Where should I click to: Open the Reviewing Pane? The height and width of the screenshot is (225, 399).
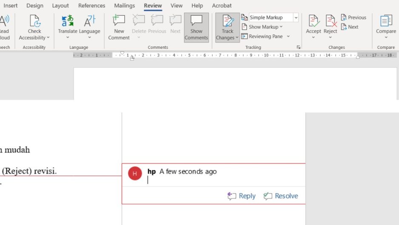[x=262, y=37]
